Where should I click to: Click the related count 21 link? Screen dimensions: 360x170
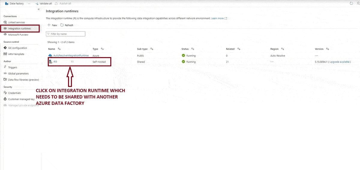(x=227, y=62)
